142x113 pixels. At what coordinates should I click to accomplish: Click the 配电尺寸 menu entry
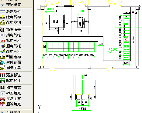(13, 81)
